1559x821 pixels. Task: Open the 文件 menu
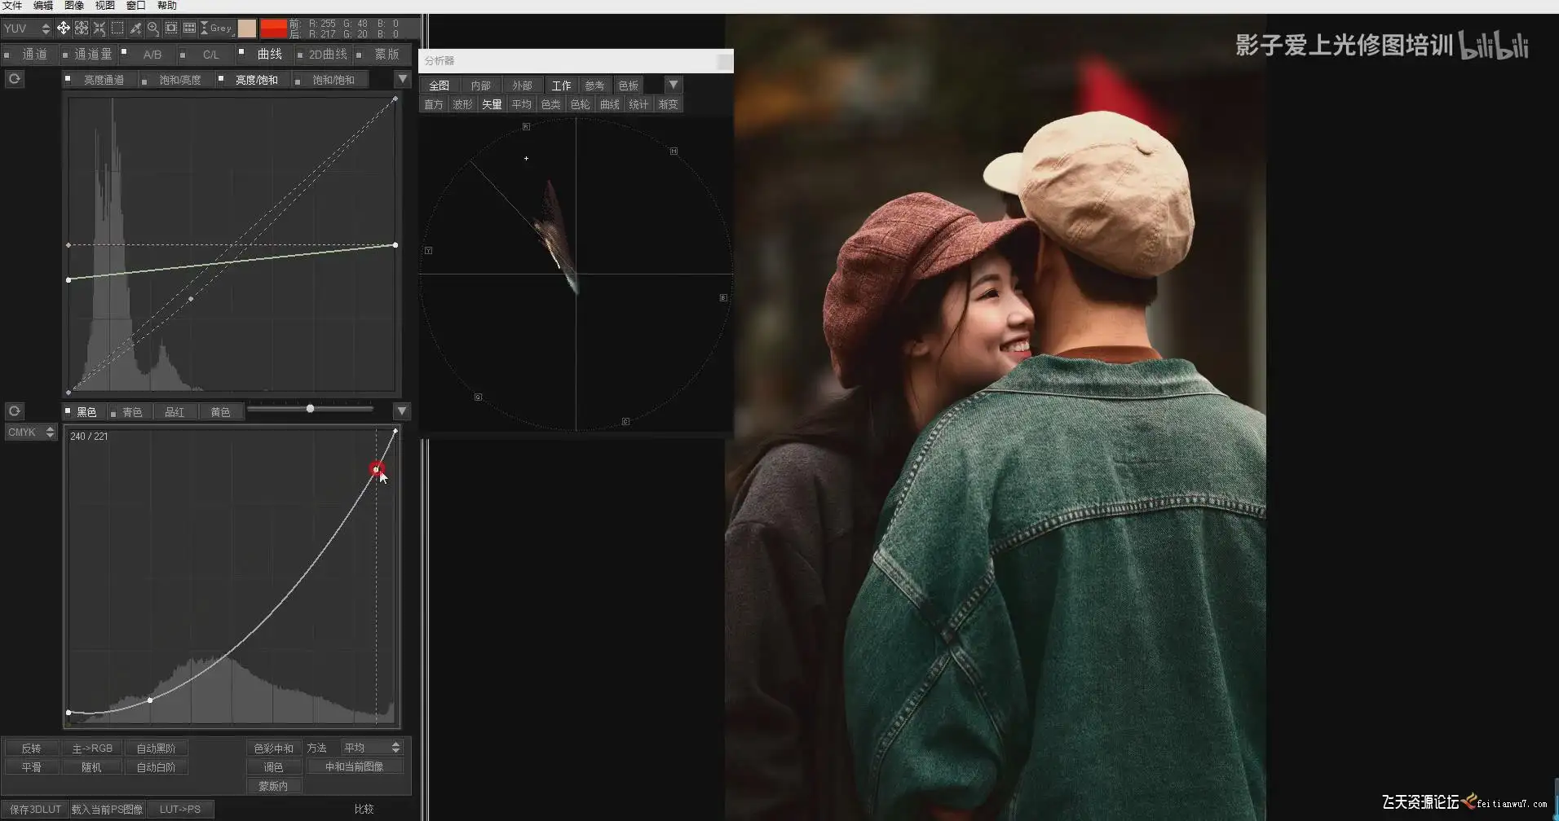(x=12, y=6)
